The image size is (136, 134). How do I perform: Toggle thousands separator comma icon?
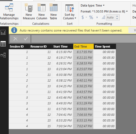coord(97,17)
